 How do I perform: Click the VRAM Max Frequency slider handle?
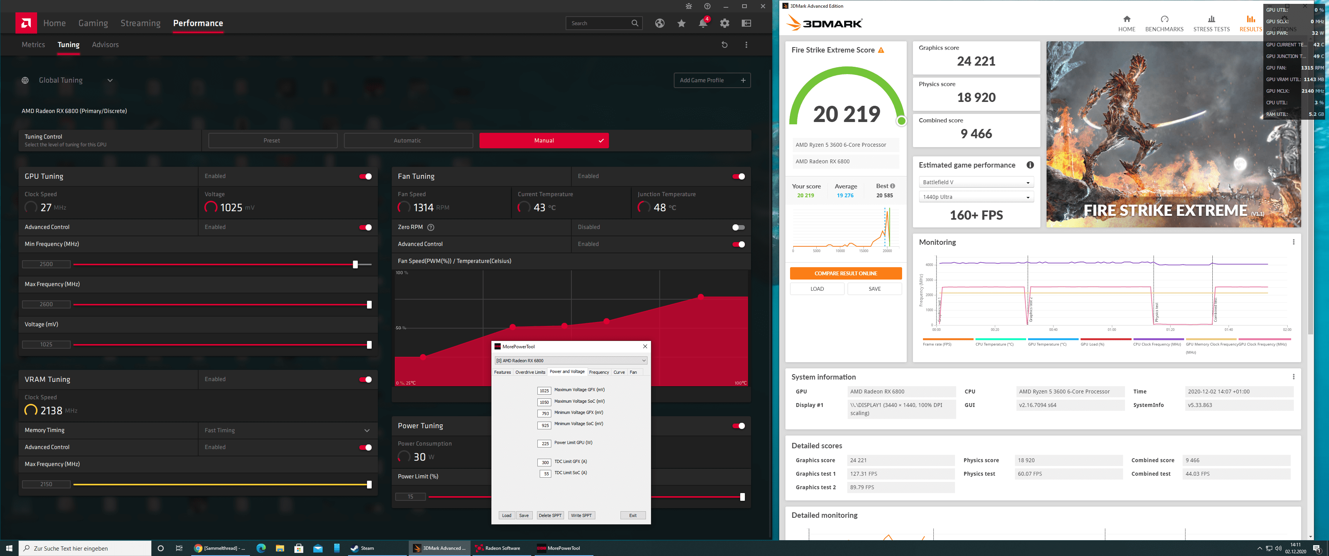[369, 485]
